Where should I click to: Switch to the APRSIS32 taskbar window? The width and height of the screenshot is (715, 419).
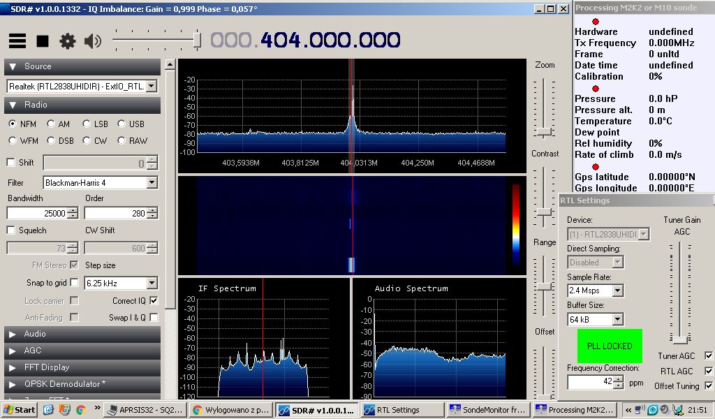146,410
